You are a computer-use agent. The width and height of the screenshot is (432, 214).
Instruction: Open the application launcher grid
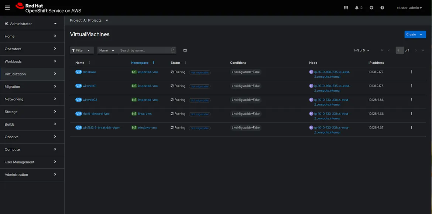(x=346, y=8)
